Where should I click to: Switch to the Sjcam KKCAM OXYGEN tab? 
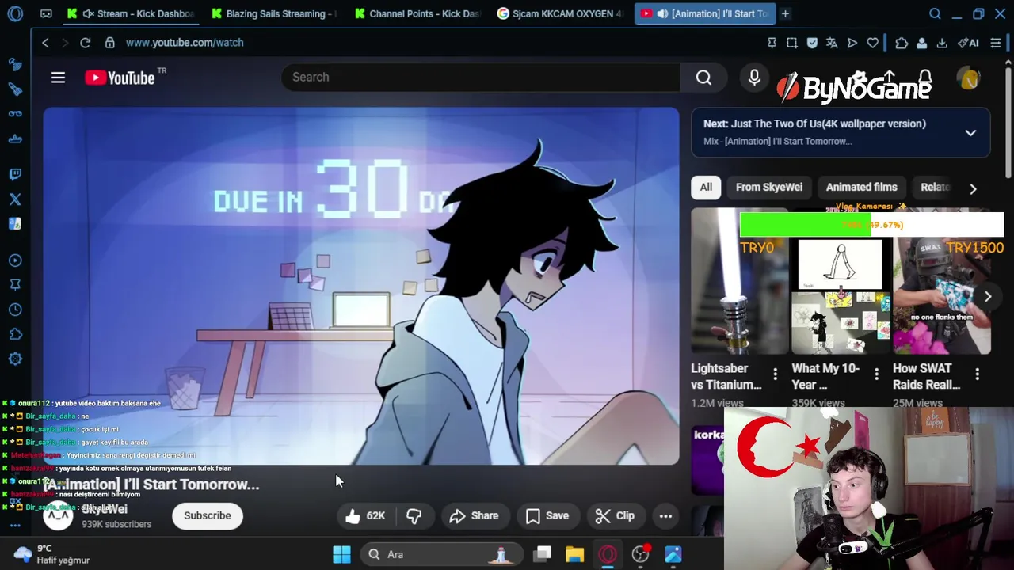(x=560, y=13)
